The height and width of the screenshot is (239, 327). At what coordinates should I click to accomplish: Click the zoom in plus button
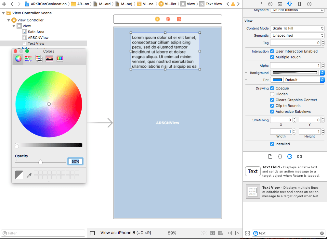click(185, 233)
